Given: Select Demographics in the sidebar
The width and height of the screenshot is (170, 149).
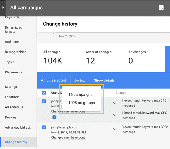Looking at the screenshot, I should (15, 52).
